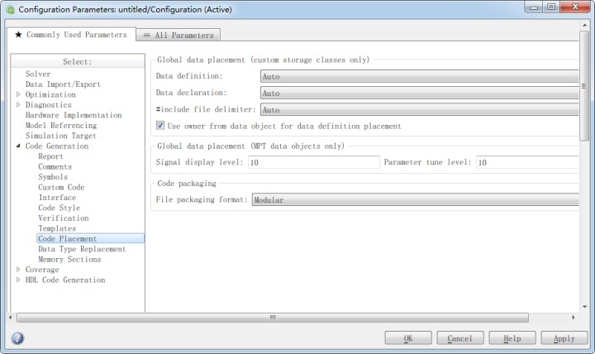Click the Select: header of the tree
The height and width of the screenshot is (354, 595).
[x=78, y=61]
